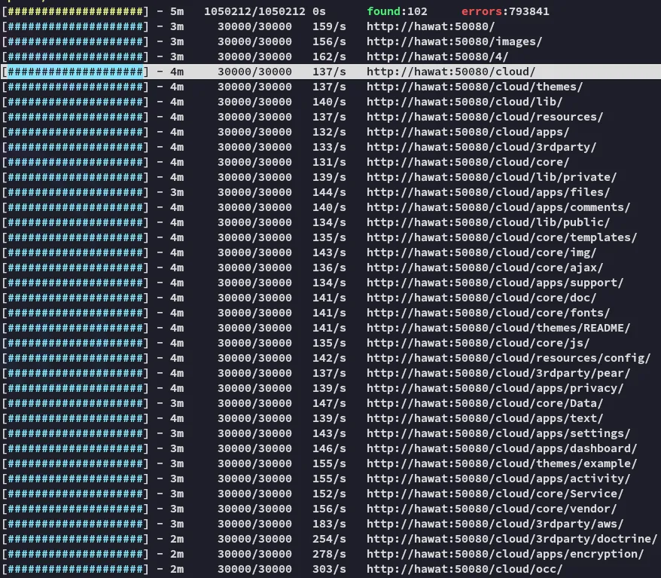Select the /cloud/3rdparty/pear/ URL
This screenshot has height=578, width=661.
498,373
